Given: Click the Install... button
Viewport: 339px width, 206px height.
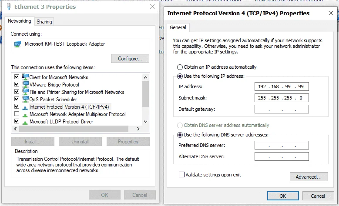Looking at the screenshot, I should [33, 142].
